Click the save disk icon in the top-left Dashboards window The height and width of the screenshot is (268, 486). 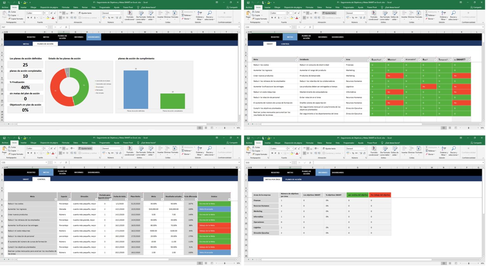point(4,2)
